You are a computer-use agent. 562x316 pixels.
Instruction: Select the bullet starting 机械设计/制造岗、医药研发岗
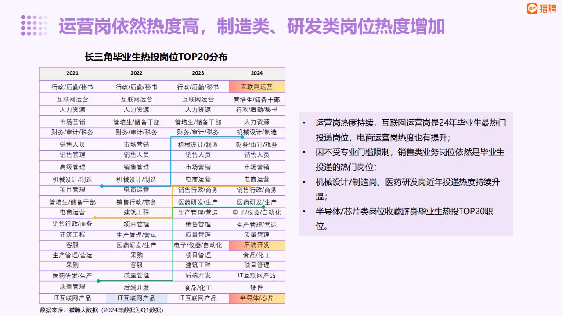(407, 189)
